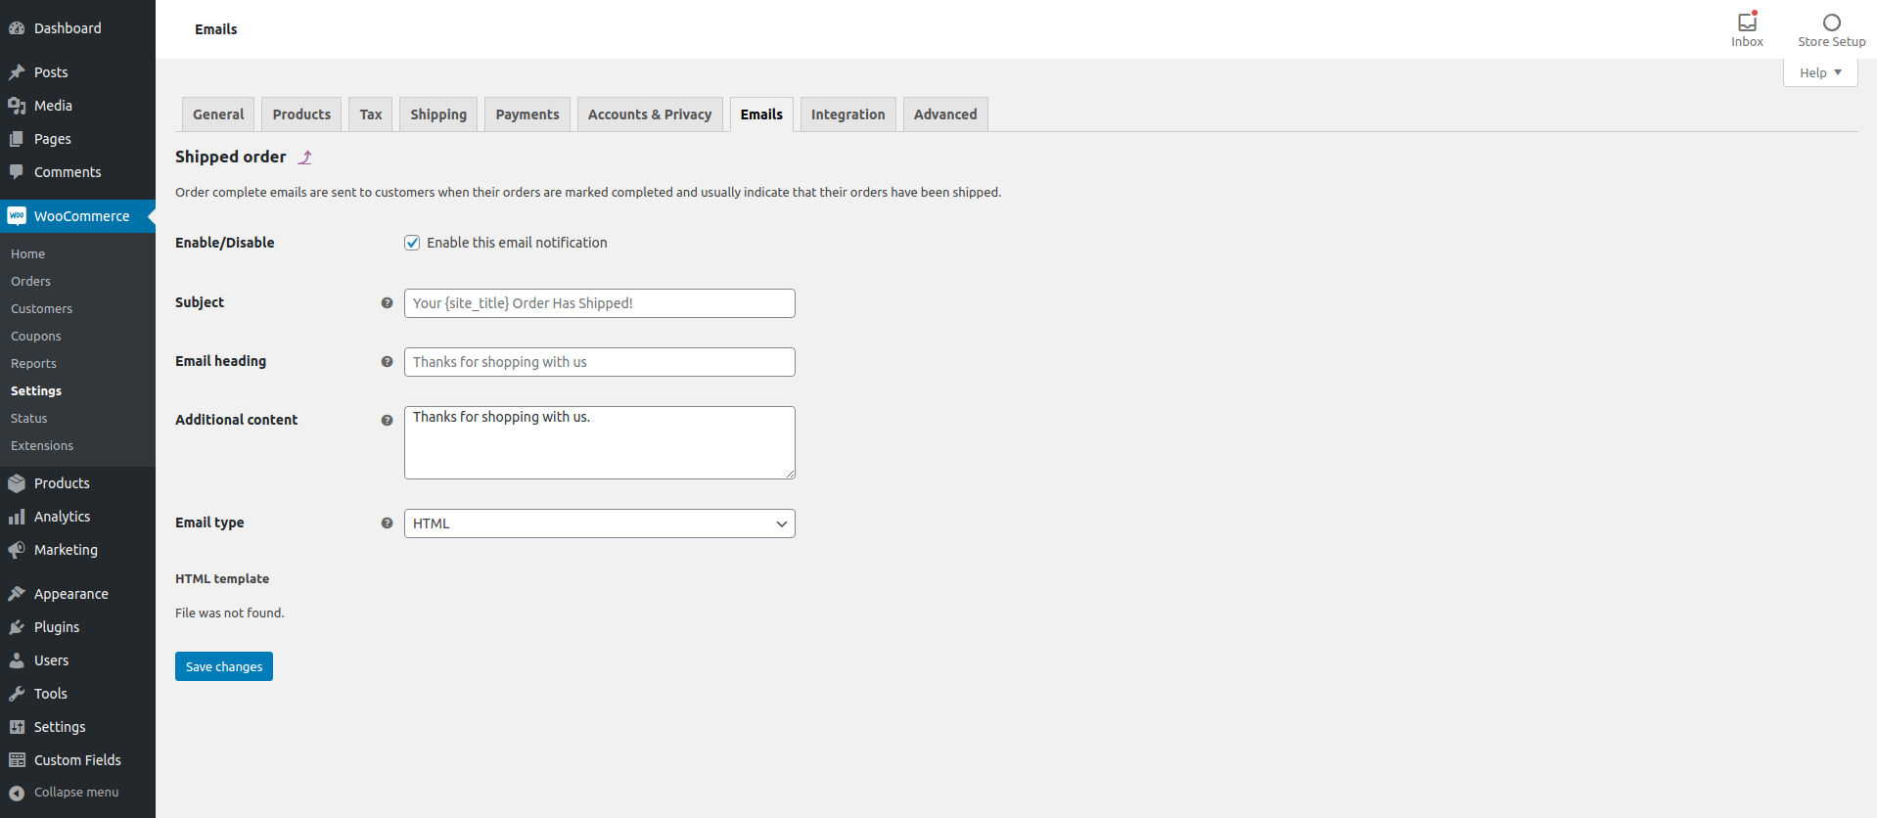Switch to the Tax tab

pyautogui.click(x=371, y=114)
